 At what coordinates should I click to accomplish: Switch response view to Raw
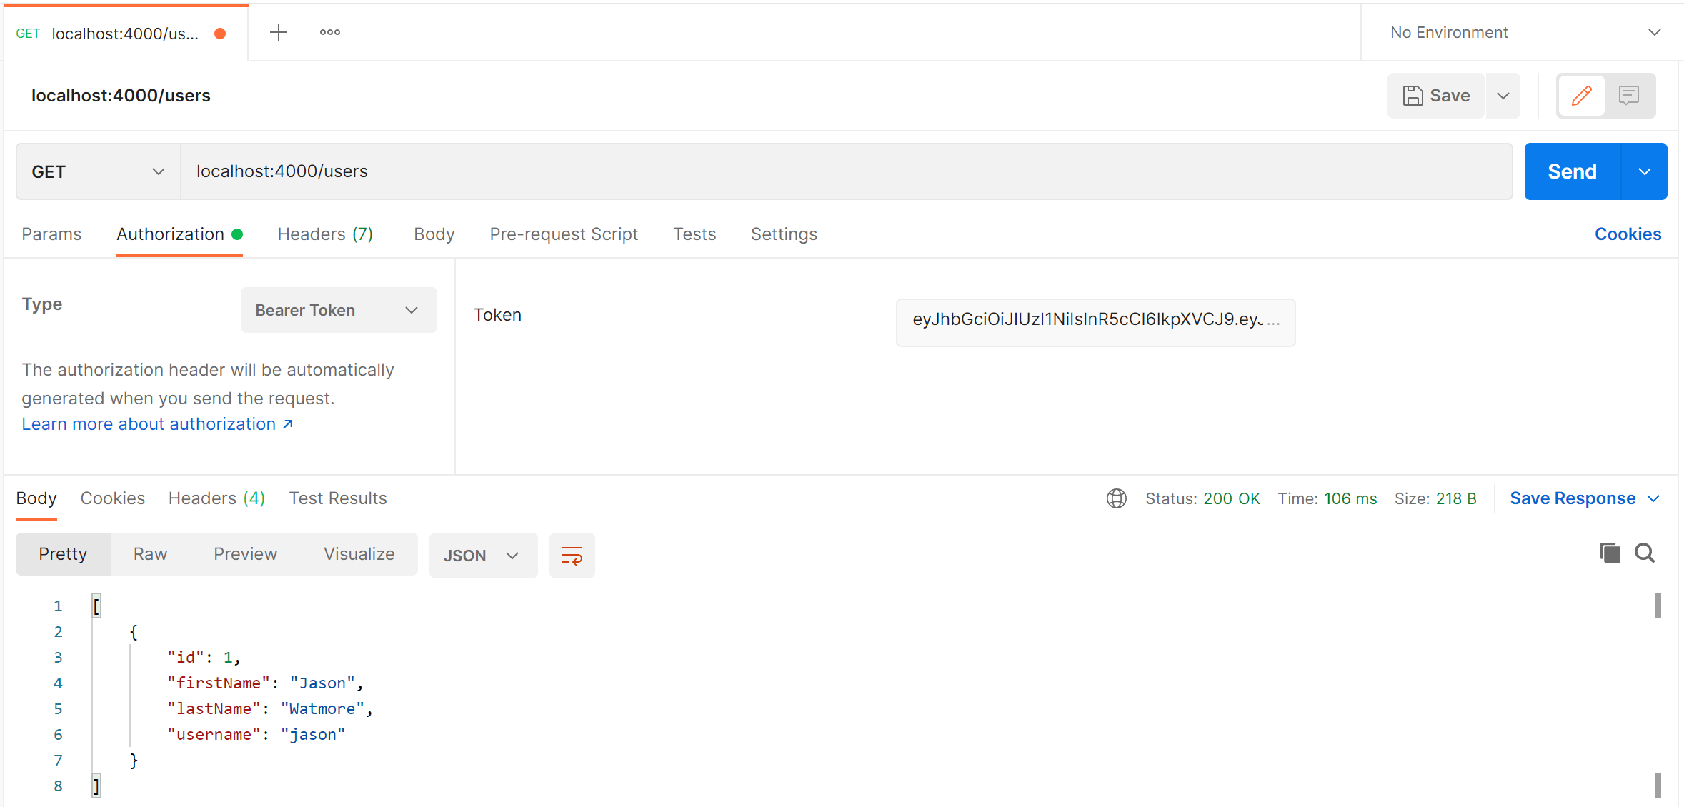point(150,554)
